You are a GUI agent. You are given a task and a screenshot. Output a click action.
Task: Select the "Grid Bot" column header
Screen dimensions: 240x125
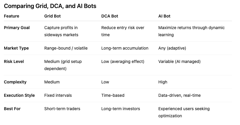52,16
